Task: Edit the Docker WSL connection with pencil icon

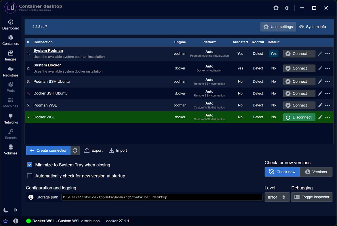Action: [320, 117]
